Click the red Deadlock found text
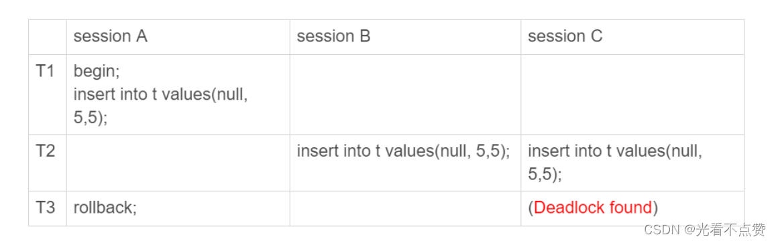Screen dimensions: 776x243 (593, 208)
